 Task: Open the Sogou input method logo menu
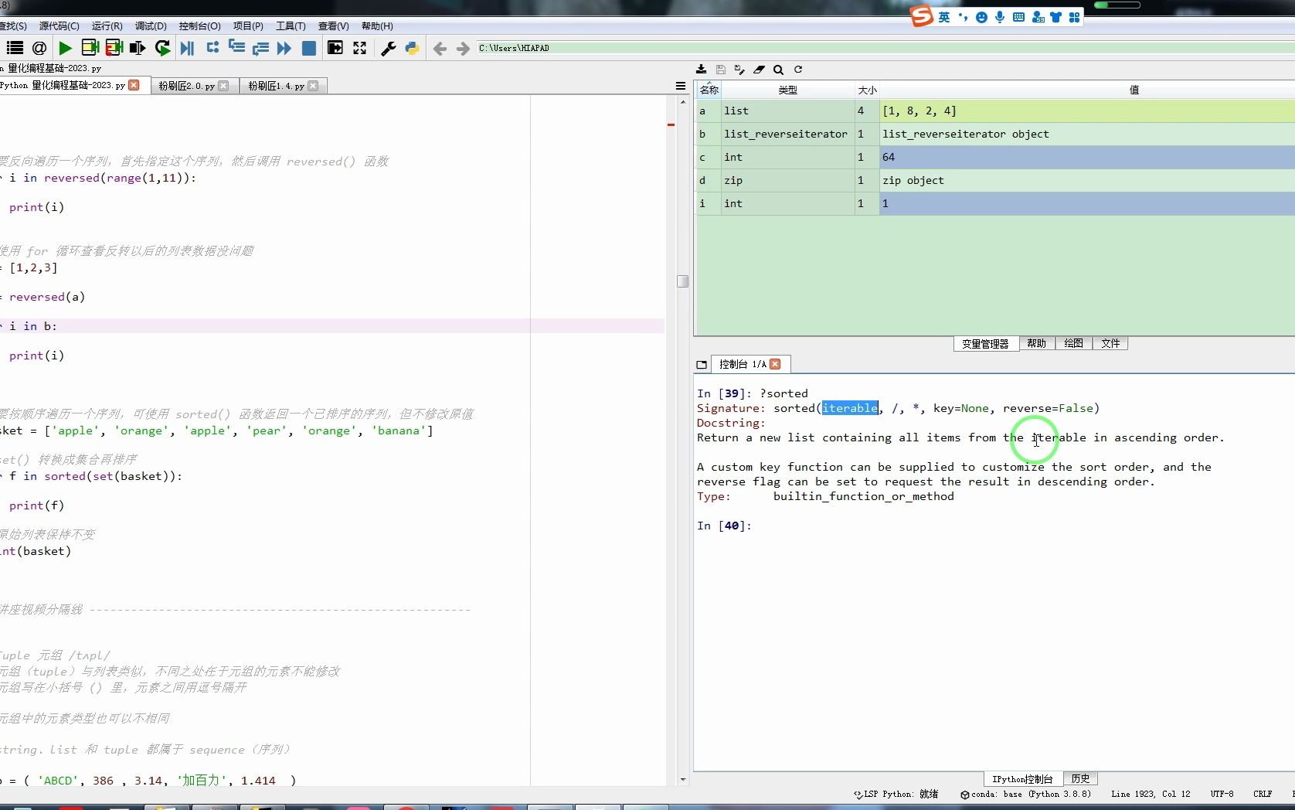921,16
